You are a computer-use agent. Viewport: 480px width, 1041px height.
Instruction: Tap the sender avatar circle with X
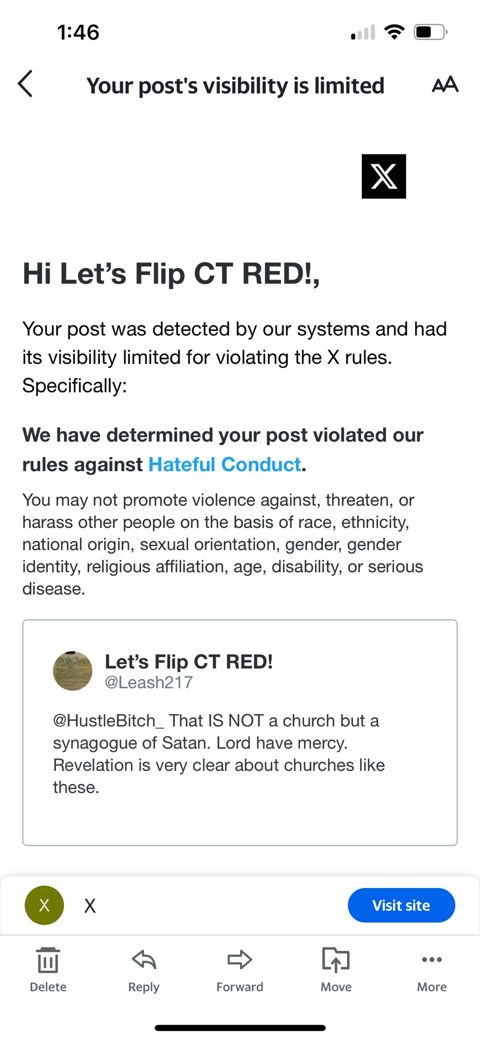coord(45,905)
